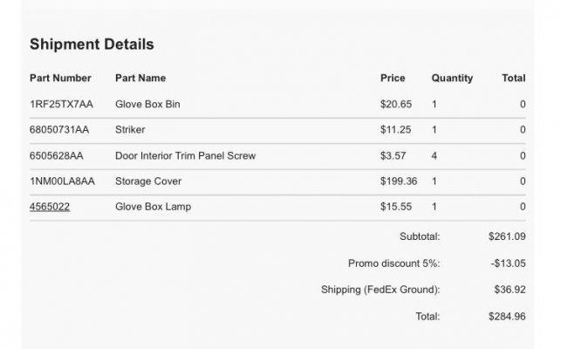This screenshot has height=349, width=561.
Task: Select part number 6505628AA
Action: pyautogui.click(x=57, y=155)
